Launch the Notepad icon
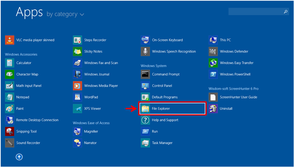Screen dimensions: 294x167 pyautogui.click(x=10, y=97)
